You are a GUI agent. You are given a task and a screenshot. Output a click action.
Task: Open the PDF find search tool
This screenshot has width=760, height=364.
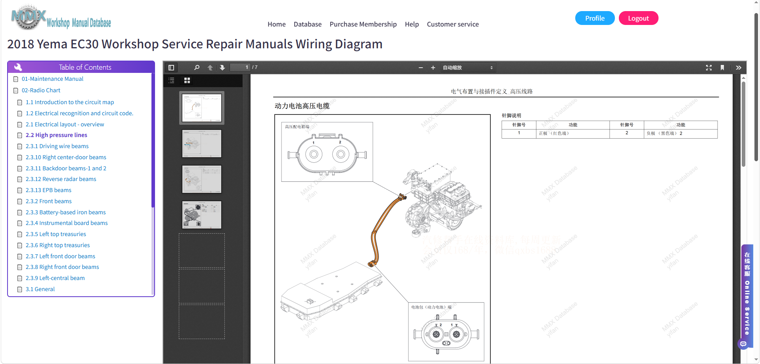[197, 68]
